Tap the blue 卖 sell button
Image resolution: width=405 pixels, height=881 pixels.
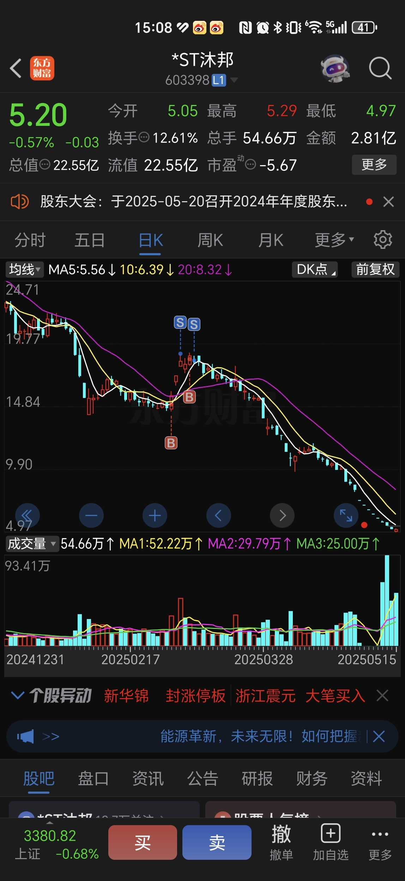coord(217,842)
